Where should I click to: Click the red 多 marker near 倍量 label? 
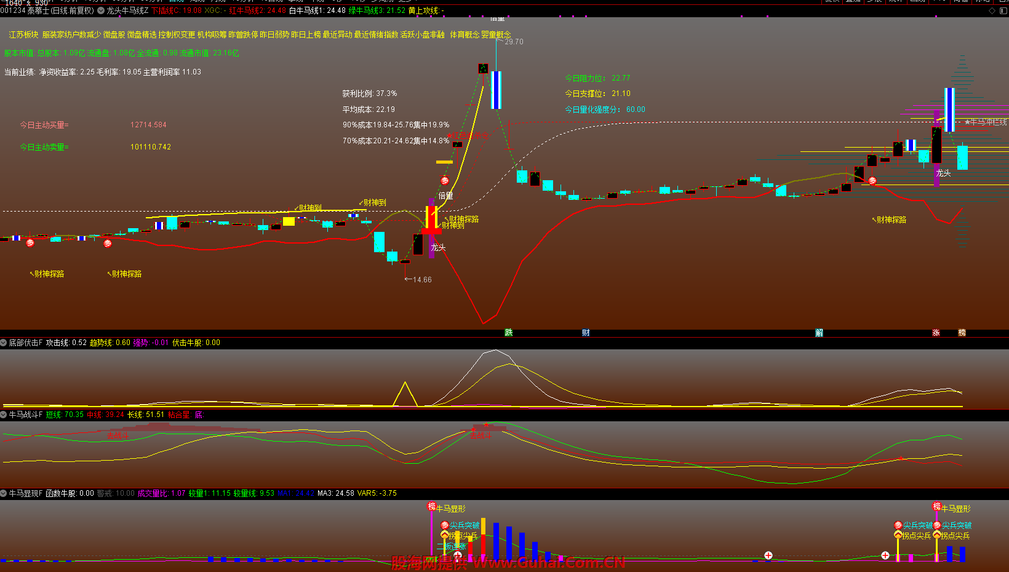pos(445,181)
